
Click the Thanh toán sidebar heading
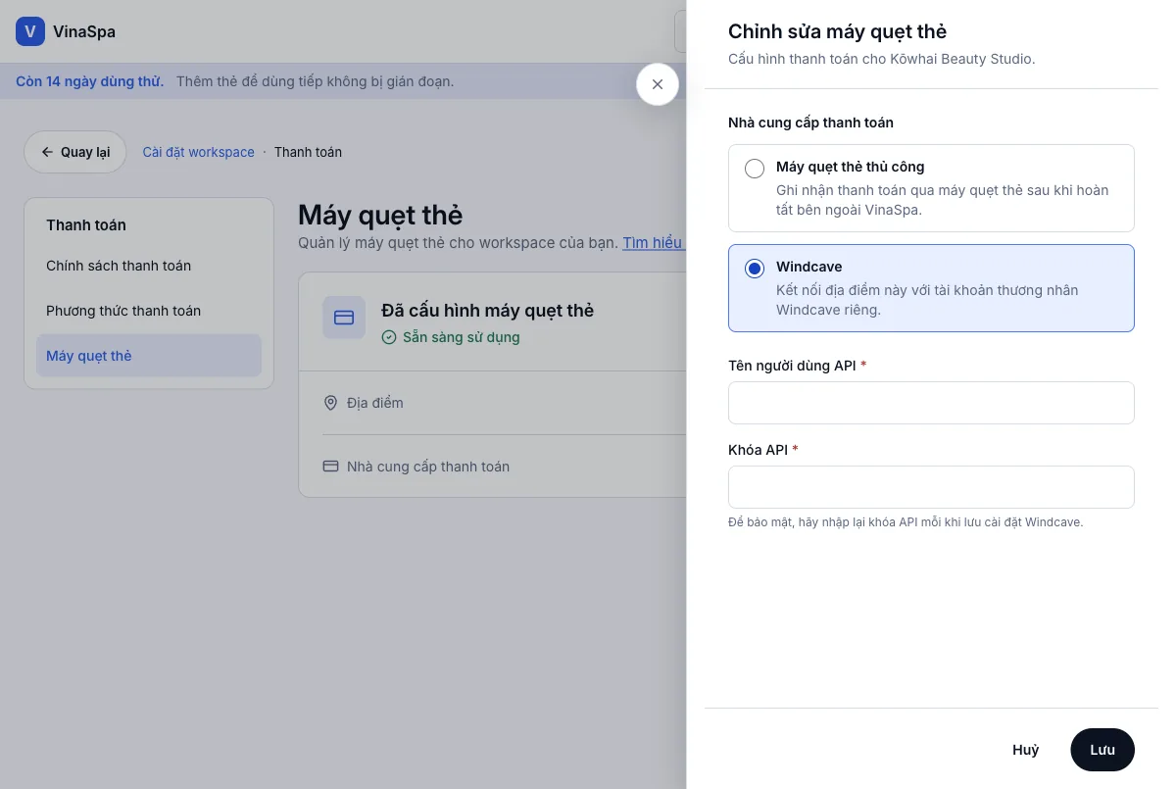(x=86, y=225)
